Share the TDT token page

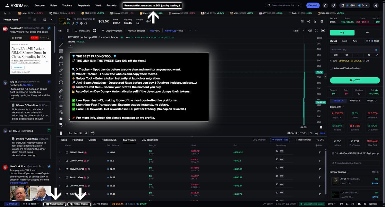coord(308,21)
